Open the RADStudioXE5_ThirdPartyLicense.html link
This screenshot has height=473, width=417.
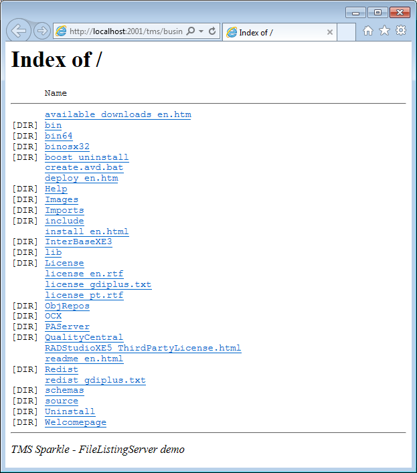coord(143,348)
